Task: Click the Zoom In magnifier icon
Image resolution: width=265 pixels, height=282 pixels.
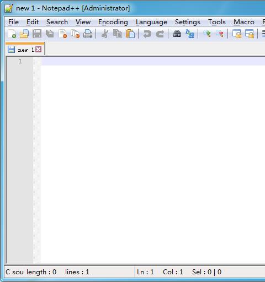Action: click(207, 34)
